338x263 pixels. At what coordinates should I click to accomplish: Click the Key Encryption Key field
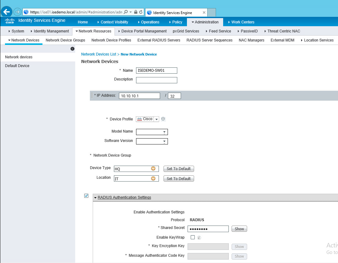208,247
